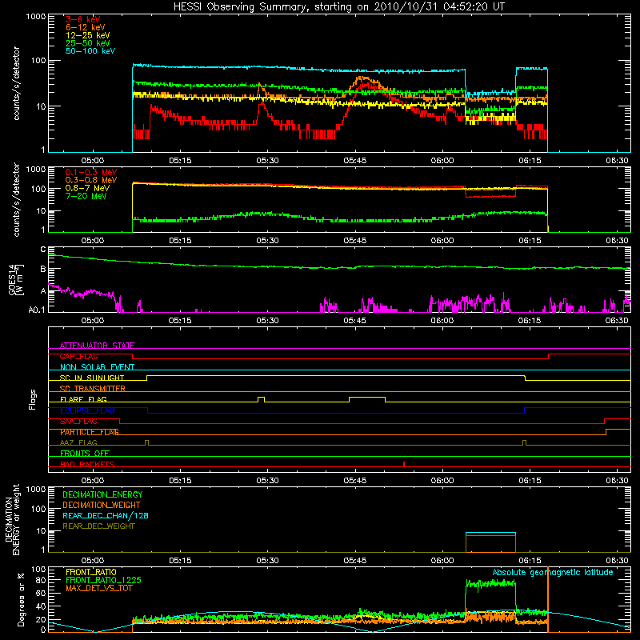Select the FLARE_FLAG label
640x640 pixels.
83,399
